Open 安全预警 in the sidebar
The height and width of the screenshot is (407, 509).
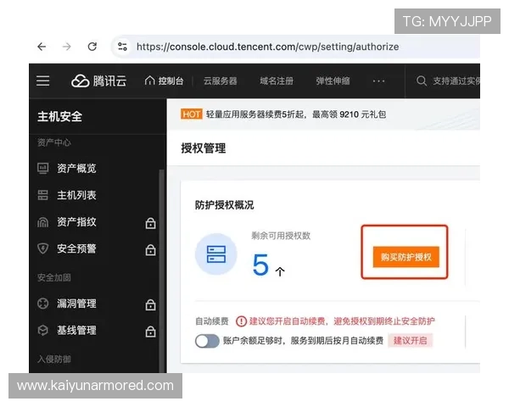(76, 248)
